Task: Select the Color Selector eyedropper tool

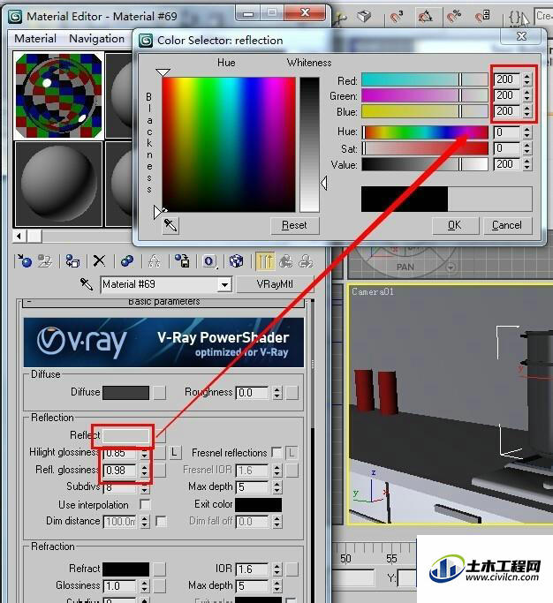Action: click(170, 225)
